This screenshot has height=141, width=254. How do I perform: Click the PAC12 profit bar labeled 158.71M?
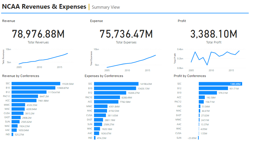[201, 102]
